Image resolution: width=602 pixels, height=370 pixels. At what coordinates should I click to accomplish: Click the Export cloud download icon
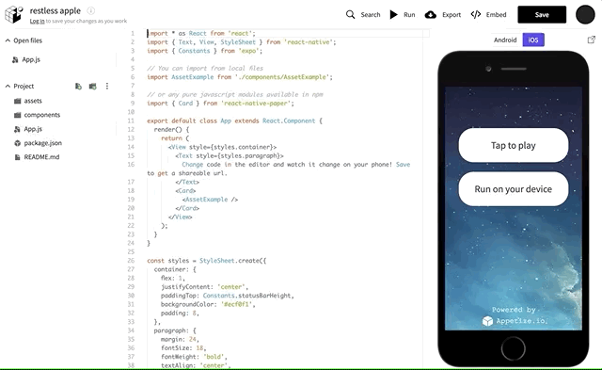click(x=431, y=15)
